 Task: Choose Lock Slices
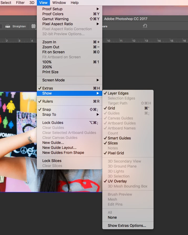pyautogui.click(x=69, y=161)
